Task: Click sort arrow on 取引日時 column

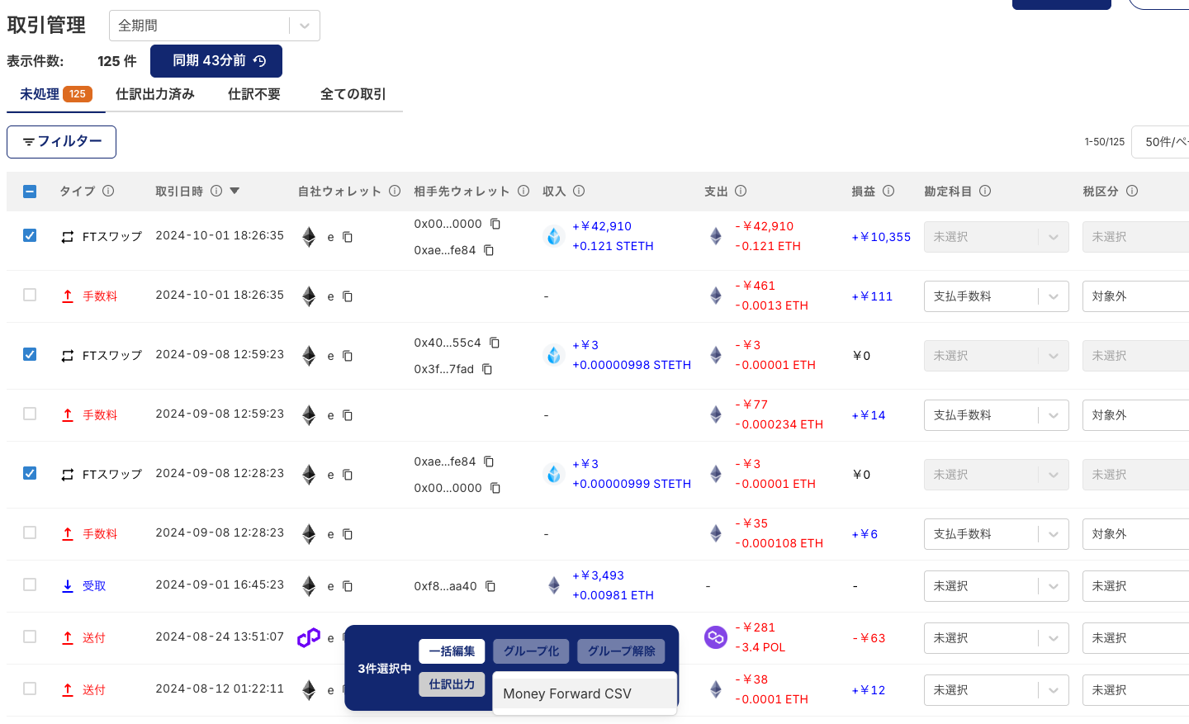Action: click(234, 191)
